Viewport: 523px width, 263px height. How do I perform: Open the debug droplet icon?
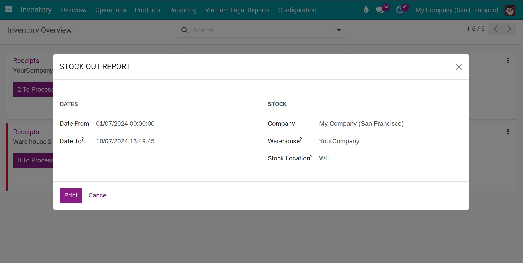366,10
